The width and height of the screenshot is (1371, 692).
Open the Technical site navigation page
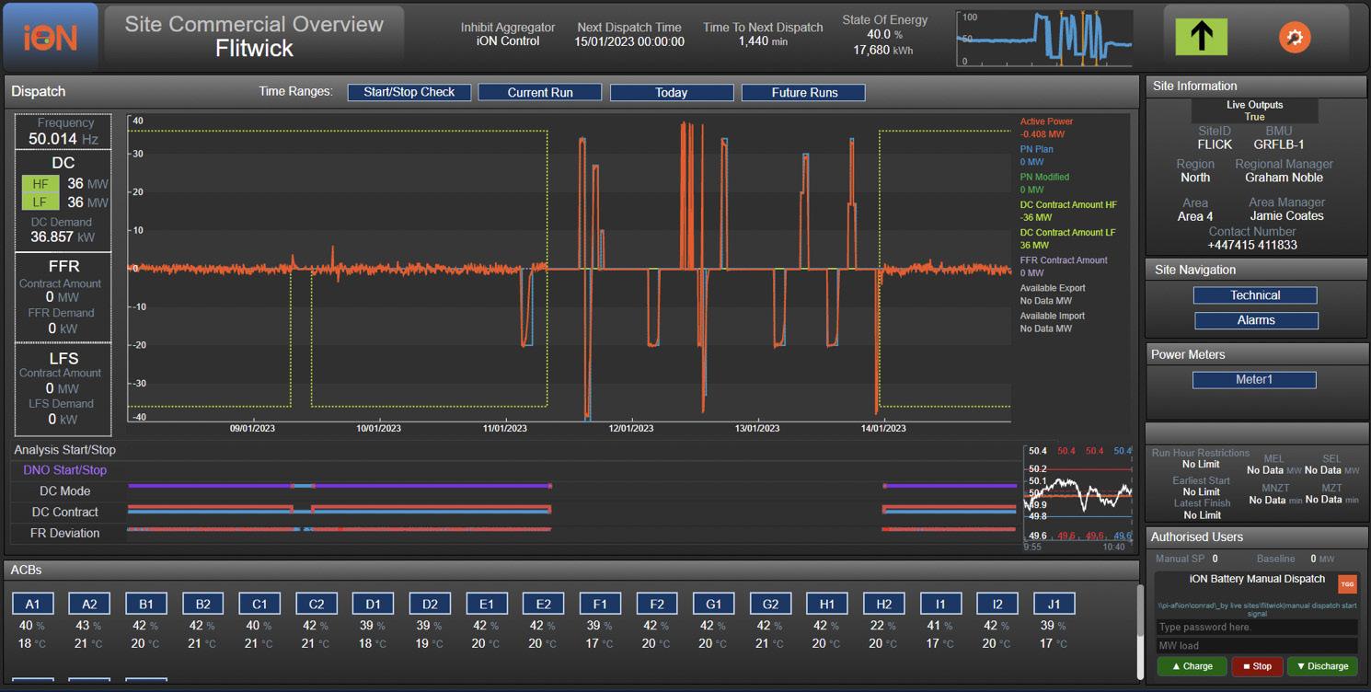(1255, 295)
